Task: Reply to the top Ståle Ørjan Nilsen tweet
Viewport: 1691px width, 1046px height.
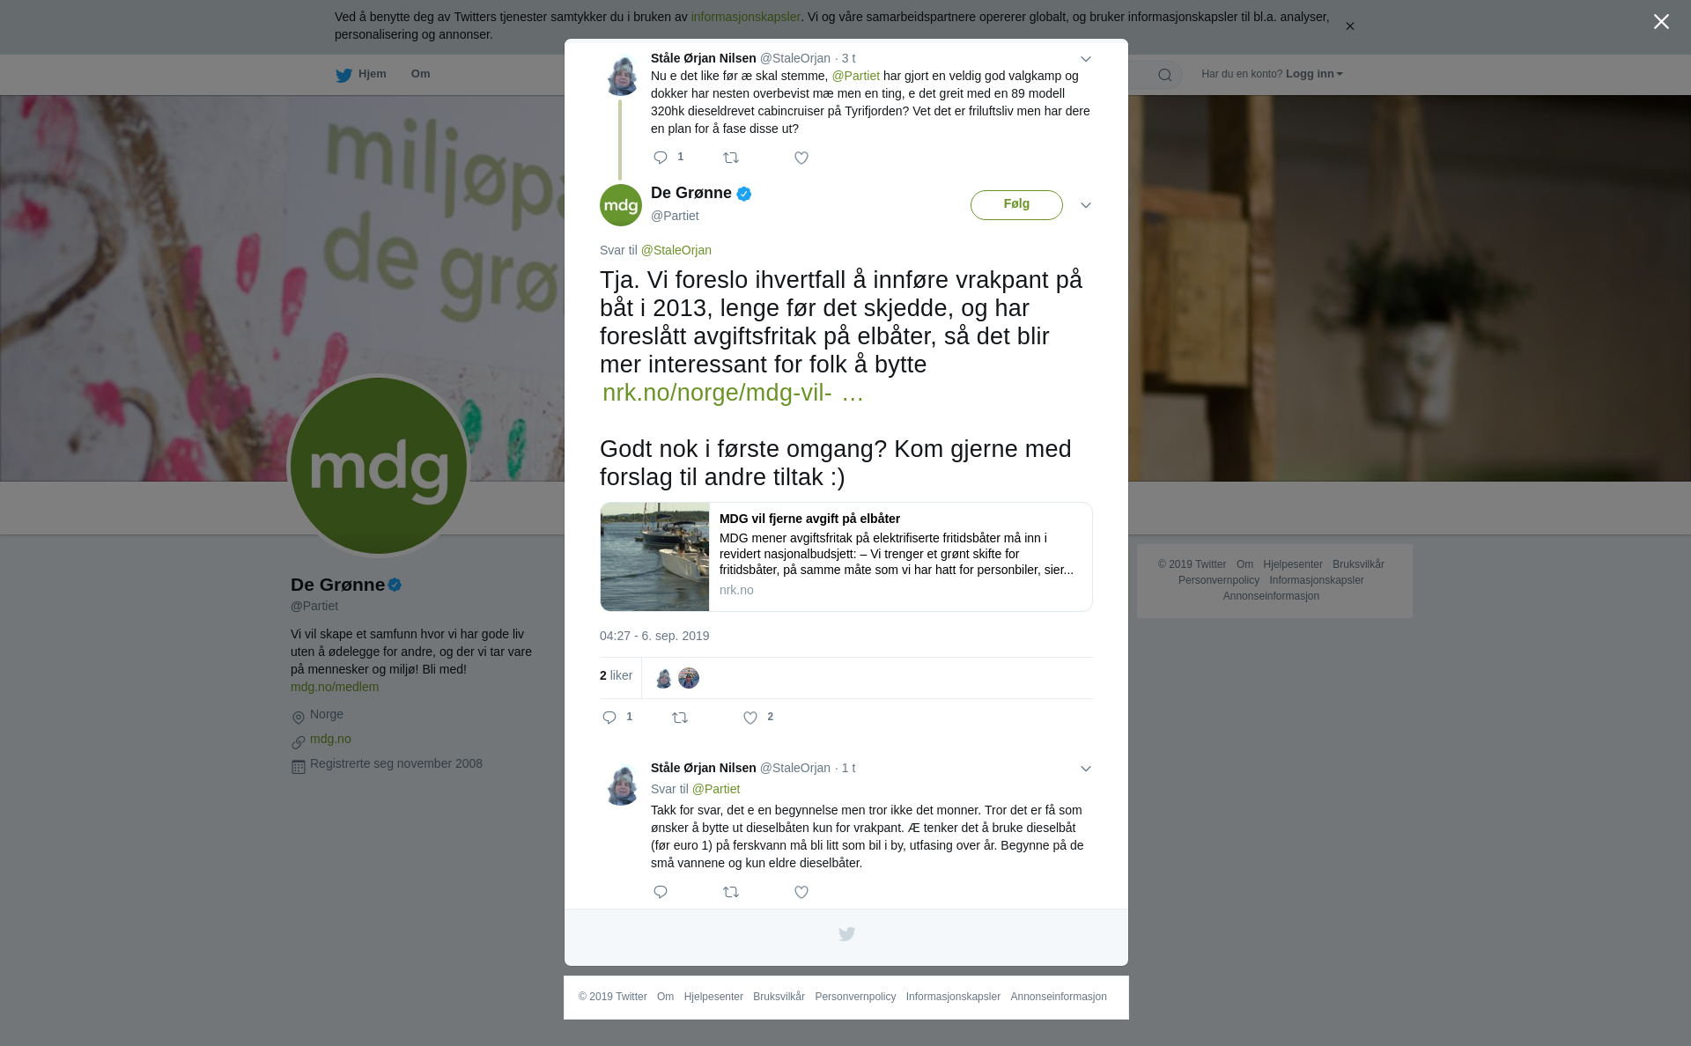Action: [x=661, y=158]
